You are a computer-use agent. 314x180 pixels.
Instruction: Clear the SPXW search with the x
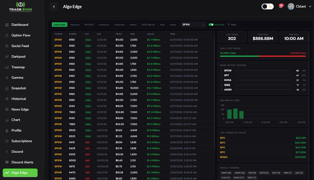pos(203,25)
